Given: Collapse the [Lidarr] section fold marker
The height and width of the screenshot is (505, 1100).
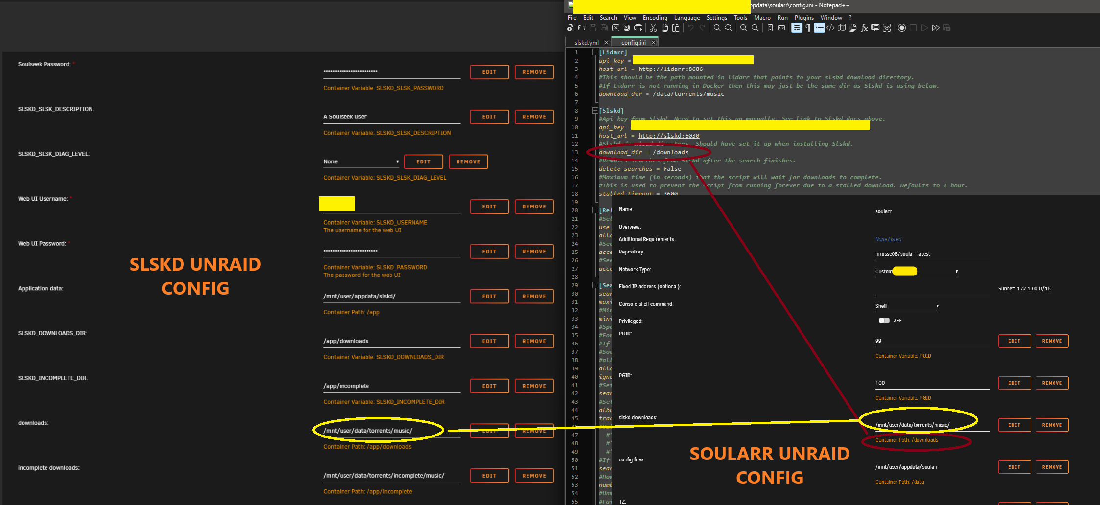Looking at the screenshot, I should [x=595, y=52].
